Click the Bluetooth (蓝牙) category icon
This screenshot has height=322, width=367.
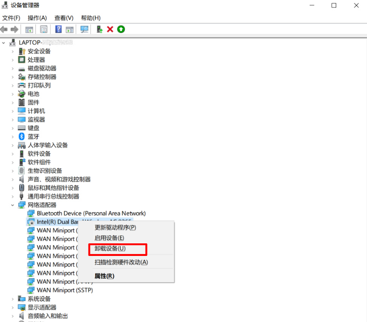point(21,136)
